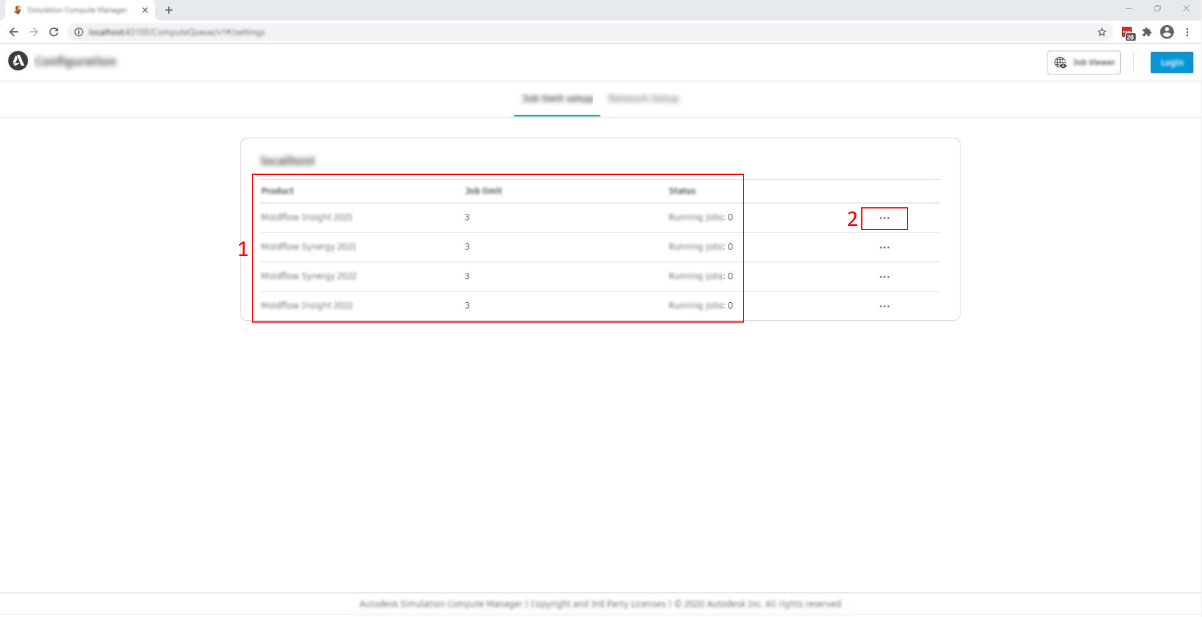Restore down the browser window
The width and height of the screenshot is (1202, 617).
[1158, 8]
